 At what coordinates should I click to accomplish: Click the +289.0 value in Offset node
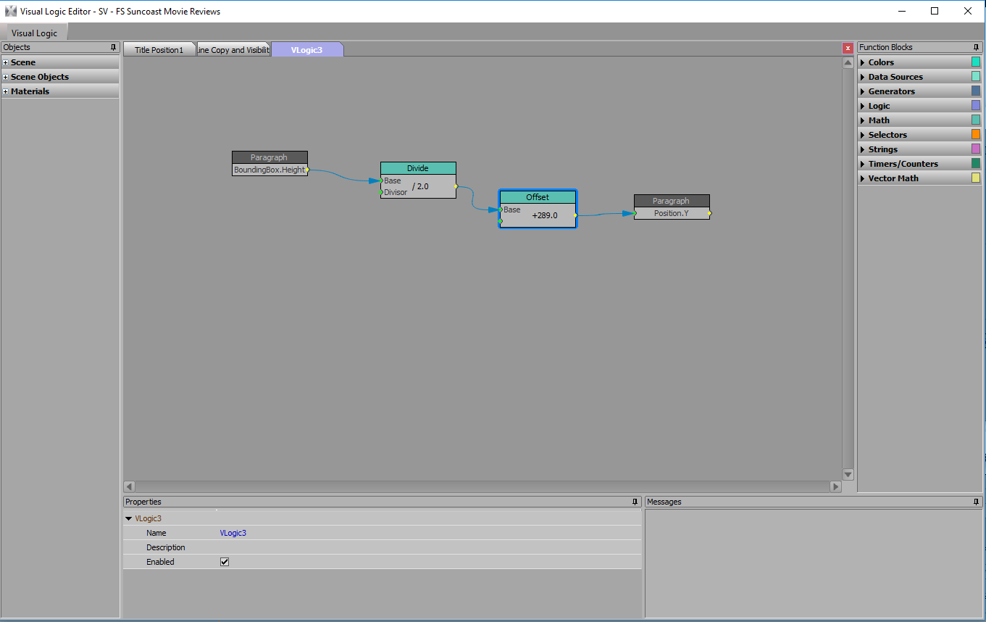click(x=545, y=215)
